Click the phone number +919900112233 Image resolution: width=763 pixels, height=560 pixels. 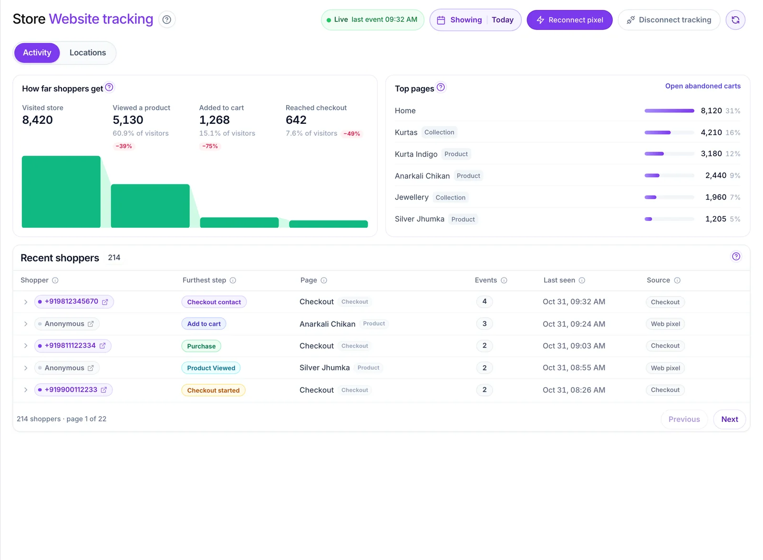(71, 390)
